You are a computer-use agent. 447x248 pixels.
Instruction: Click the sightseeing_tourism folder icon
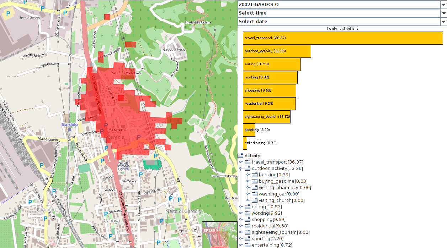(x=248, y=232)
